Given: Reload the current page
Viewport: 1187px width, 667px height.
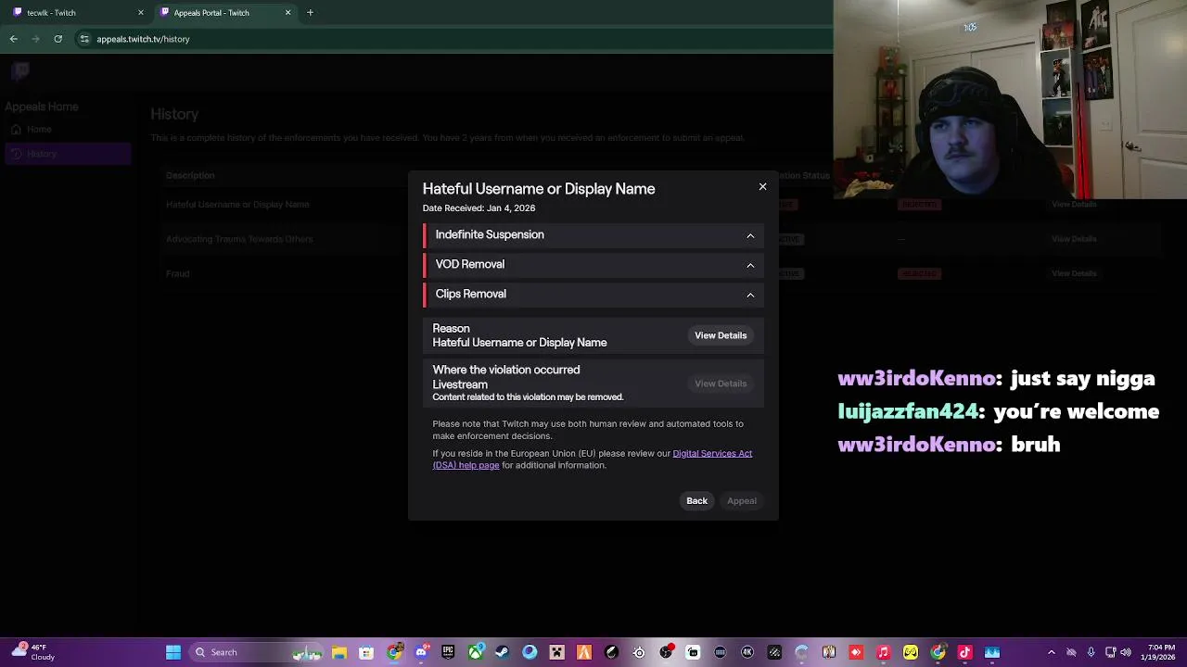Looking at the screenshot, I should click(57, 39).
